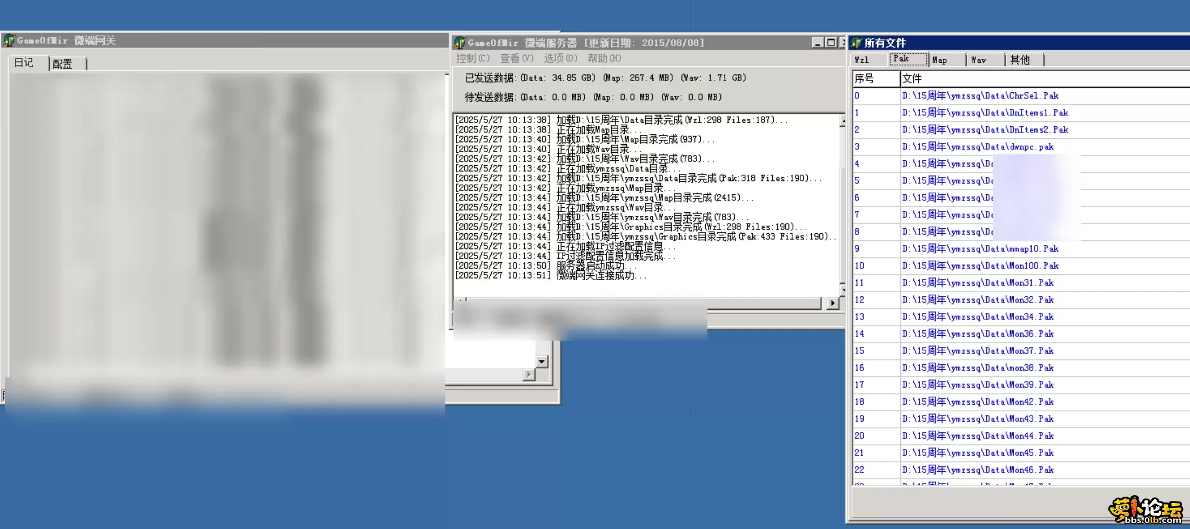Open the 选项(O) menu

560,58
